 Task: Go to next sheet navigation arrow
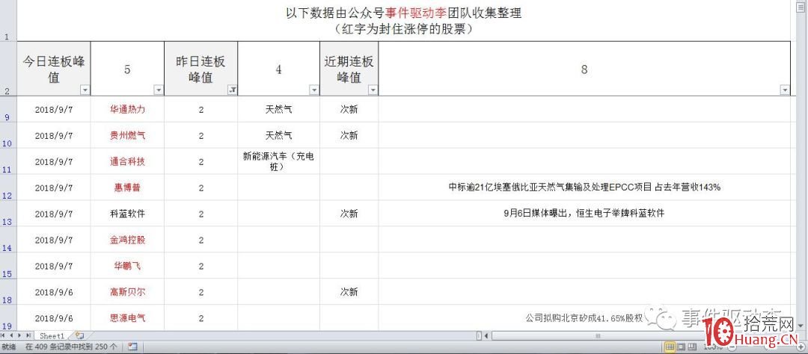point(20,335)
